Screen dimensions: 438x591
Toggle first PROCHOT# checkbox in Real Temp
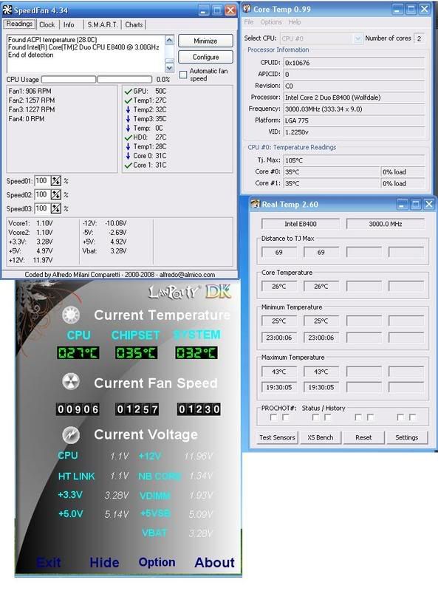(x=273, y=417)
